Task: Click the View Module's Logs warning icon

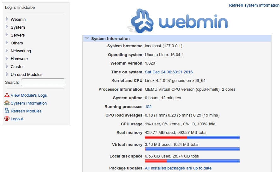Action: [x=7, y=95]
